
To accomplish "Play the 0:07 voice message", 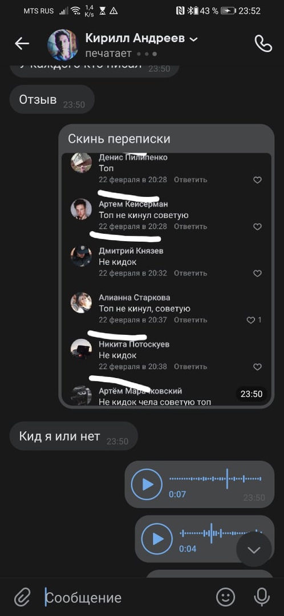I will [x=147, y=484].
